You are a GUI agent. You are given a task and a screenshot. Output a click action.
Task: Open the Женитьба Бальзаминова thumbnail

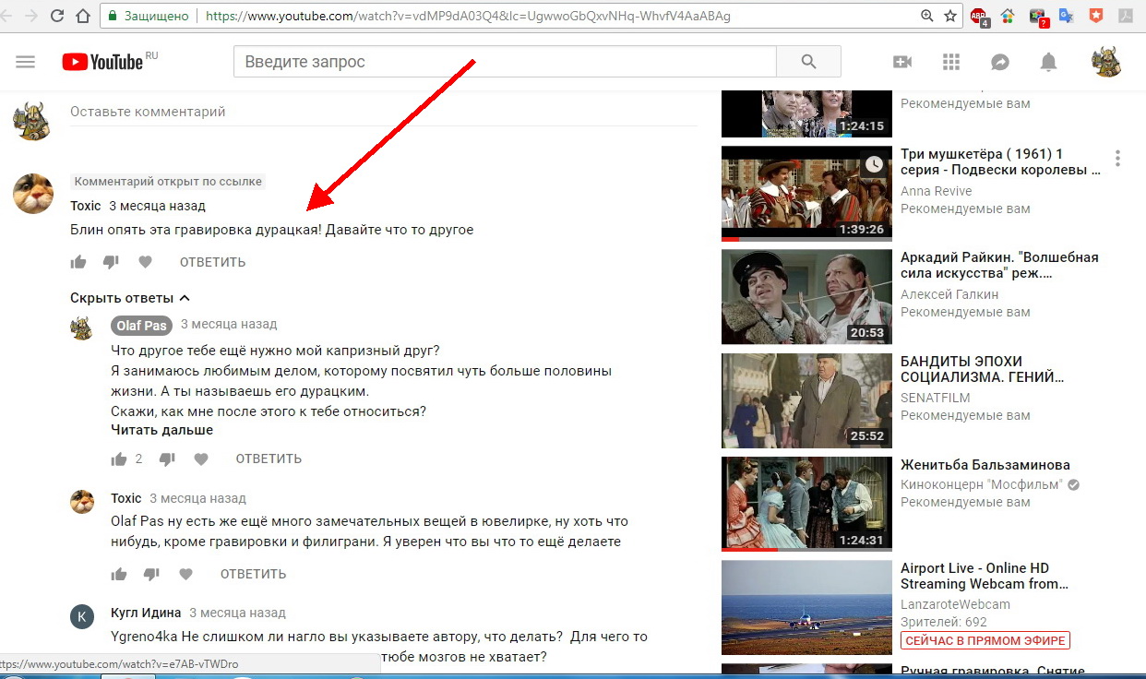coord(806,503)
